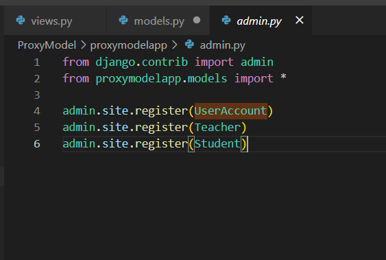The image size is (386, 260).
Task: Expand chevron after ProxyModel breadcrumb
Action: [83, 45]
